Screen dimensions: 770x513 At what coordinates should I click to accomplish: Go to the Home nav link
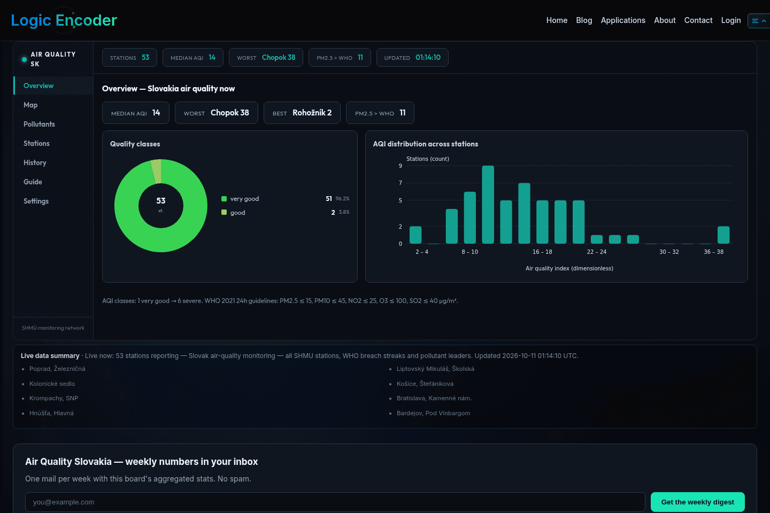pos(557,20)
